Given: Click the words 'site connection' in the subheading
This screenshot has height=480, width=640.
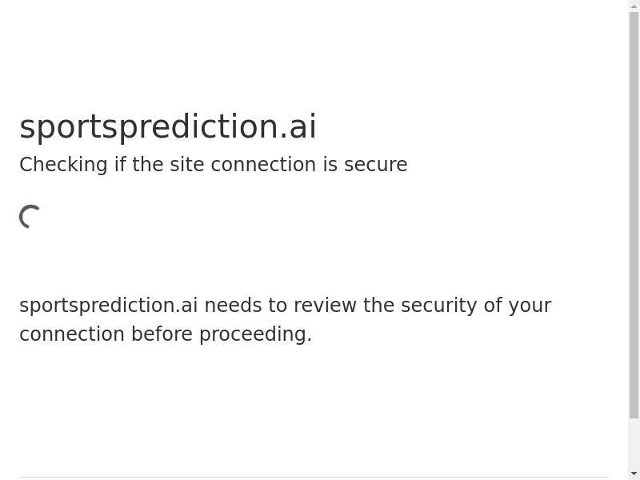Looking at the screenshot, I should point(243,165).
